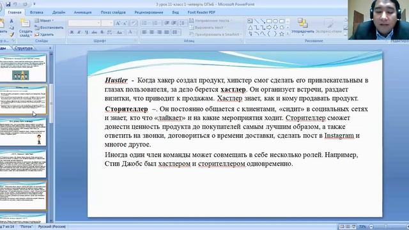Select the down block arrow shape
The image size is (409, 230).
275,27
